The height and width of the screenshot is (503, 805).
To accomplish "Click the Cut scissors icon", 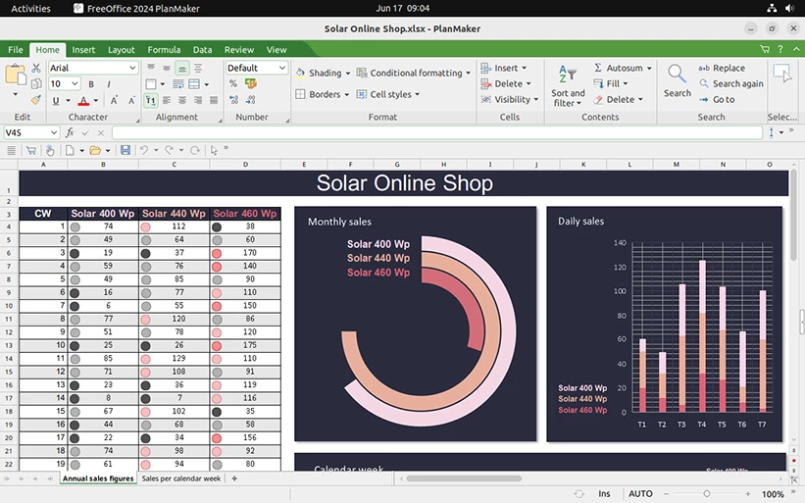I will tap(36, 69).
